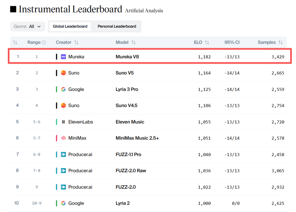Image resolution: width=296 pixels, height=212 pixels.
Task: Click the 95% CI column header
Action: (x=232, y=43)
